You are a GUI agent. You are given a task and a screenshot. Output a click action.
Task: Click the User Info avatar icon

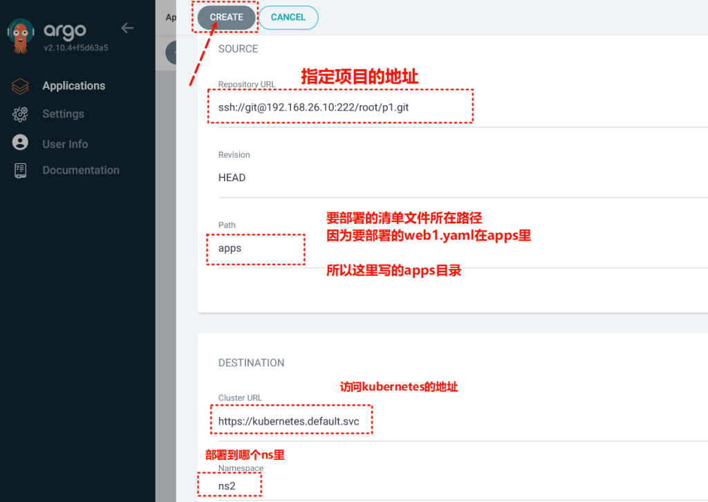point(21,143)
